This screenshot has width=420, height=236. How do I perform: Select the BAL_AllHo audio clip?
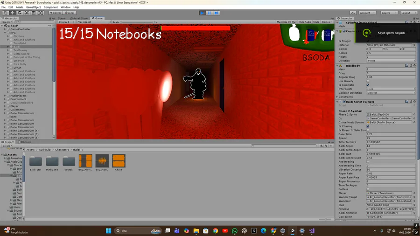click(x=85, y=163)
